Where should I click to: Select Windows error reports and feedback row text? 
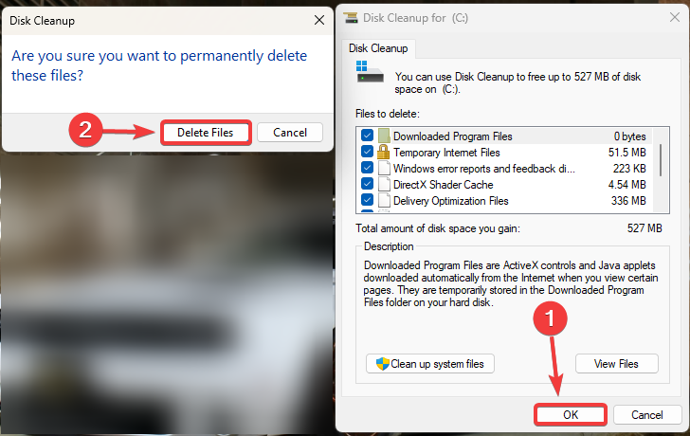click(483, 169)
